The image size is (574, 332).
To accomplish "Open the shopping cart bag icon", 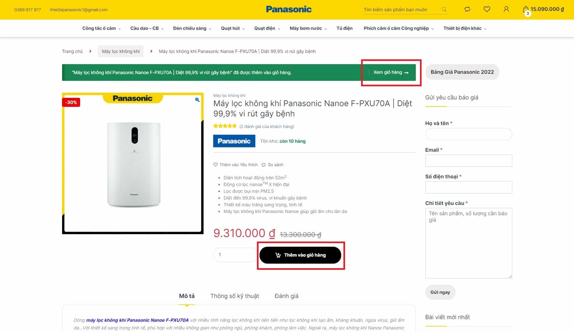I will tap(526, 10).
